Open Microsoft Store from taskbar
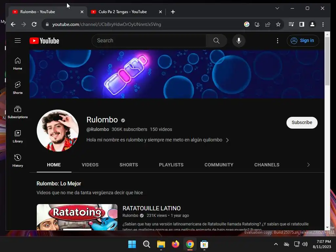336x252 pixels. click(x=204, y=244)
